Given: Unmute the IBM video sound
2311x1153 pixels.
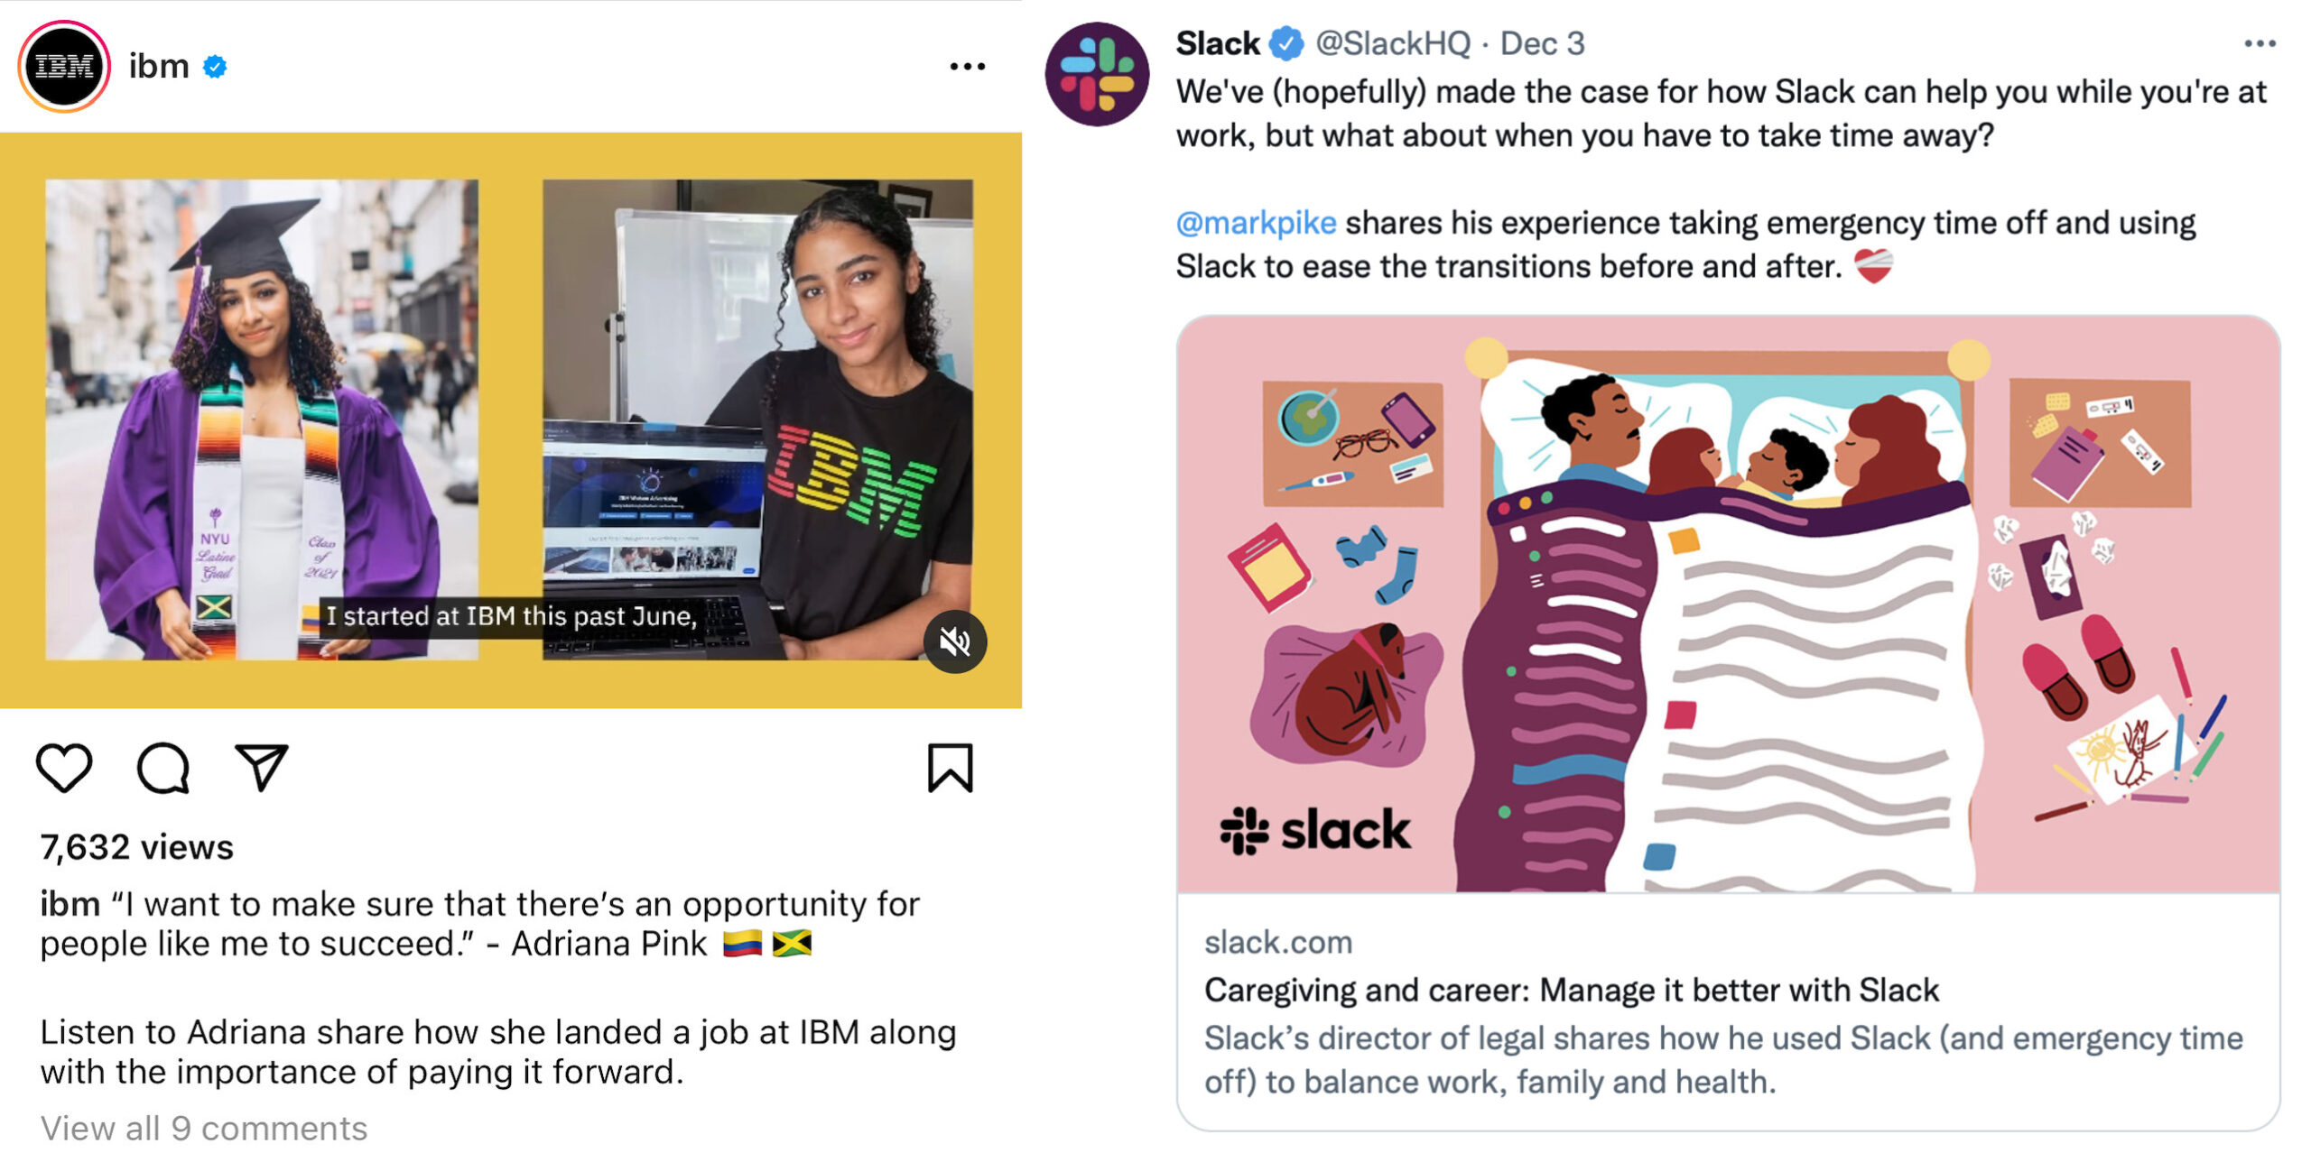Looking at the screenshot, I should [x=954, y=642].
